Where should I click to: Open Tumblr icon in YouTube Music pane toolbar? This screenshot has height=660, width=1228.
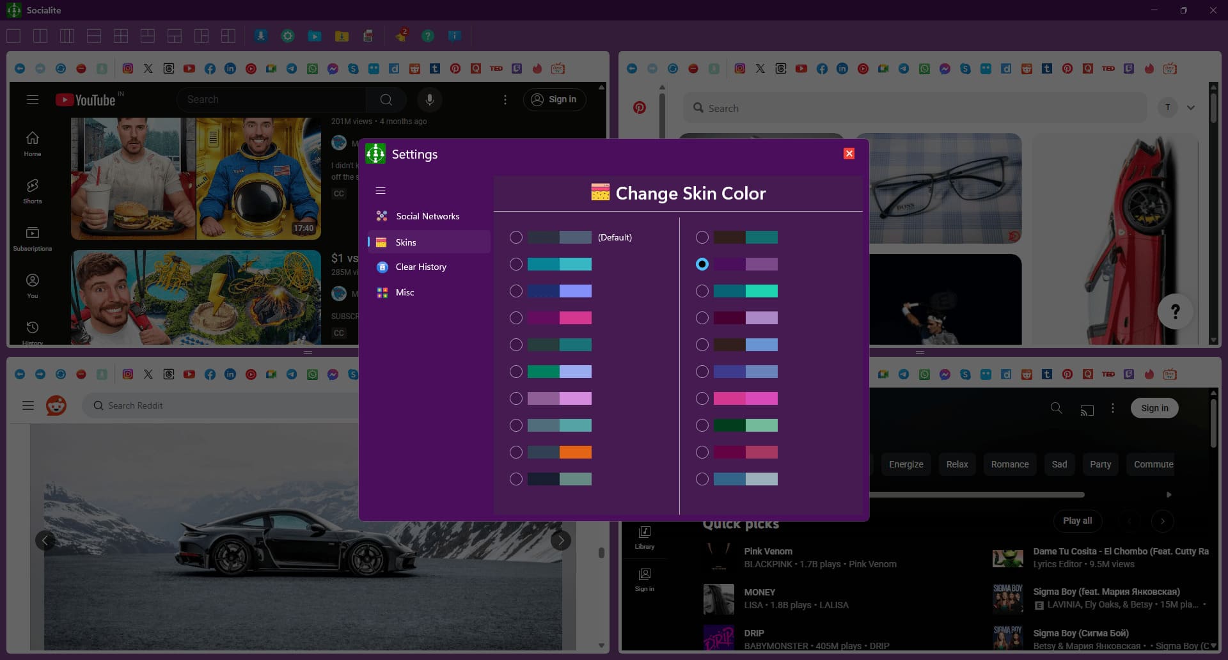coord(1047,374)
